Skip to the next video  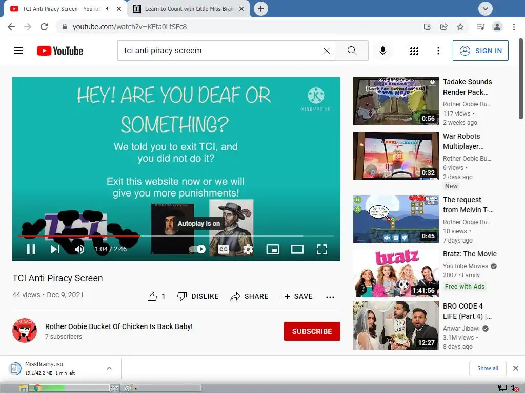coord(55,249)
